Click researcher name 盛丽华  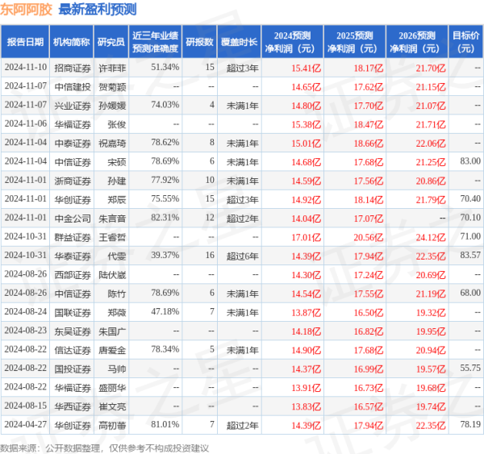pos(112,388)
